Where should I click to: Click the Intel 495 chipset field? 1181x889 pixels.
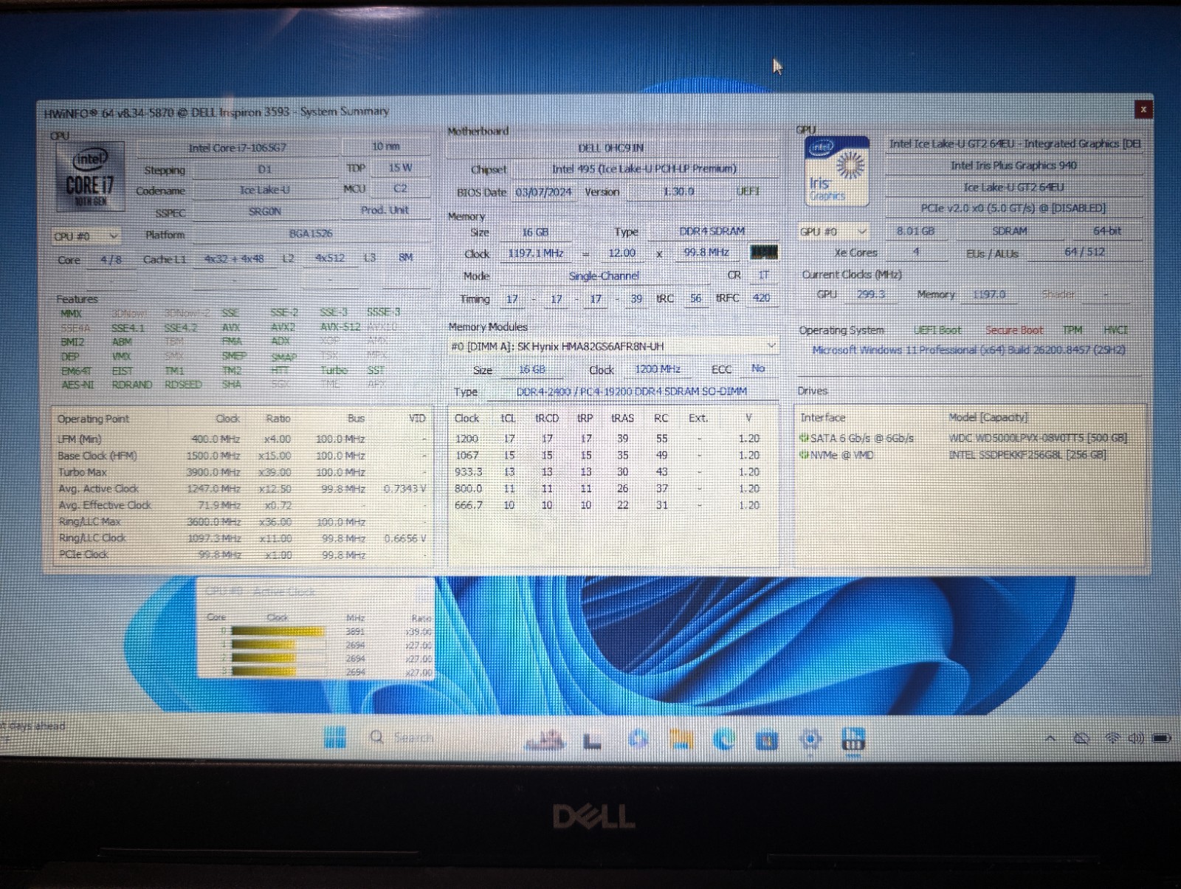click(644, 169)
